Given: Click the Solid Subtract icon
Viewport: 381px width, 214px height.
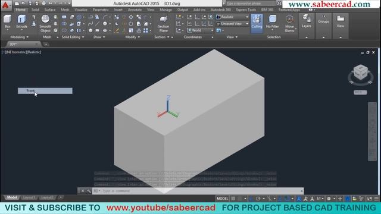Looking at the screenshot, I should [x=64, y=24].
